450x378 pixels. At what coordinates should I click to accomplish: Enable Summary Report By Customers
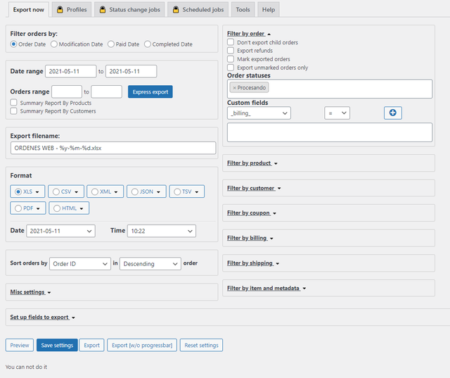[14, 111]
